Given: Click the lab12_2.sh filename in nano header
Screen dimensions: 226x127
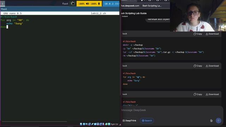Looking at the screenshot, I should click(x=98, y=13).
